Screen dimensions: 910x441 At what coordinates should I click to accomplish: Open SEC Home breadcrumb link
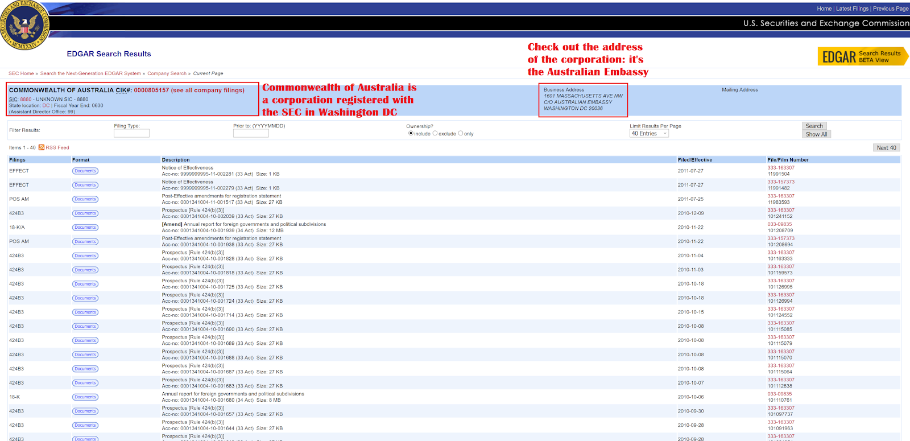(21, 73)
